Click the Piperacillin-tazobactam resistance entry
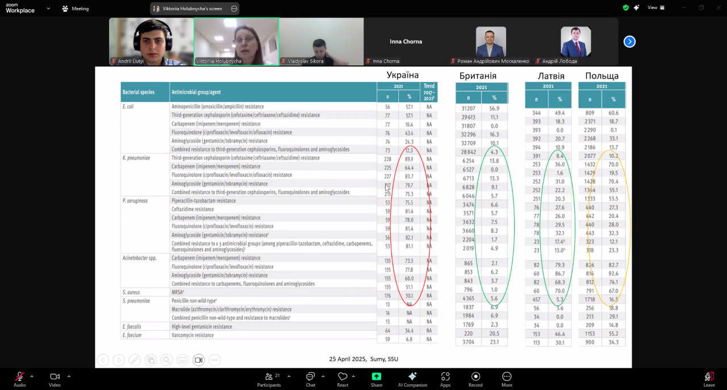This screenshot has width=727, height=390. 203,200
